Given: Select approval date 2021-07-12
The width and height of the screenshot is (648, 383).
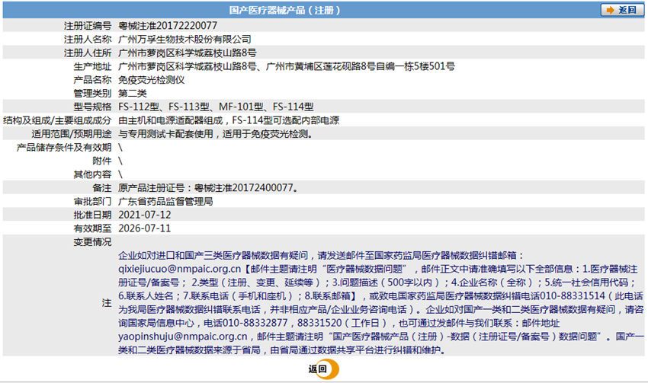Looking at the screenshot, I should pyautogui.click(x=145, y=215).
